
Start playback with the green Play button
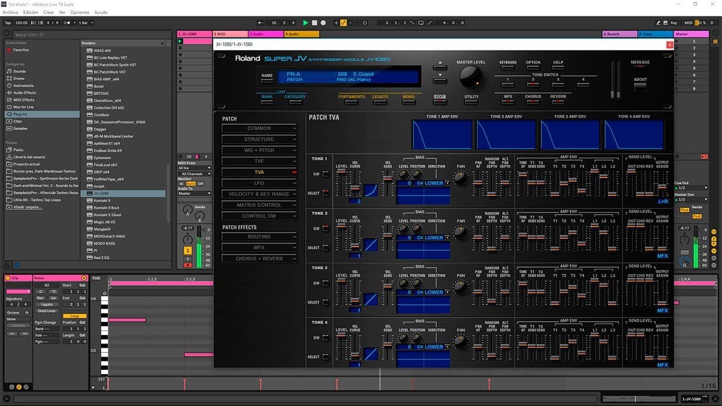(x=306, y=23)
